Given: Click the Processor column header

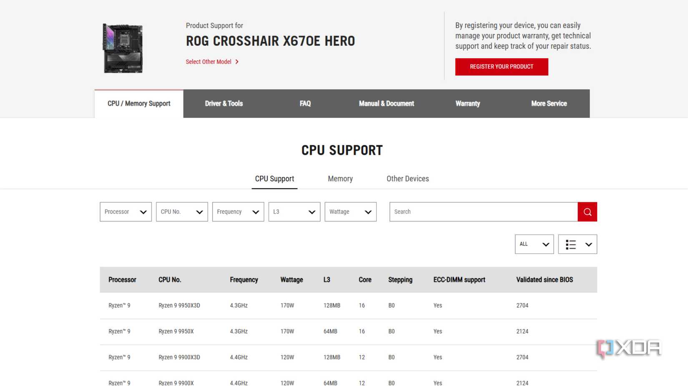Looking at the screenshot, I should point(122,280).
